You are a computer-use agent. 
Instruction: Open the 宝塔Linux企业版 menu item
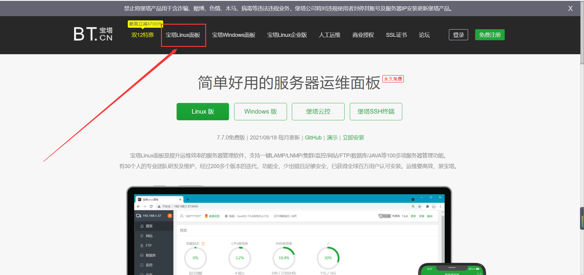(x=287, y=35)
